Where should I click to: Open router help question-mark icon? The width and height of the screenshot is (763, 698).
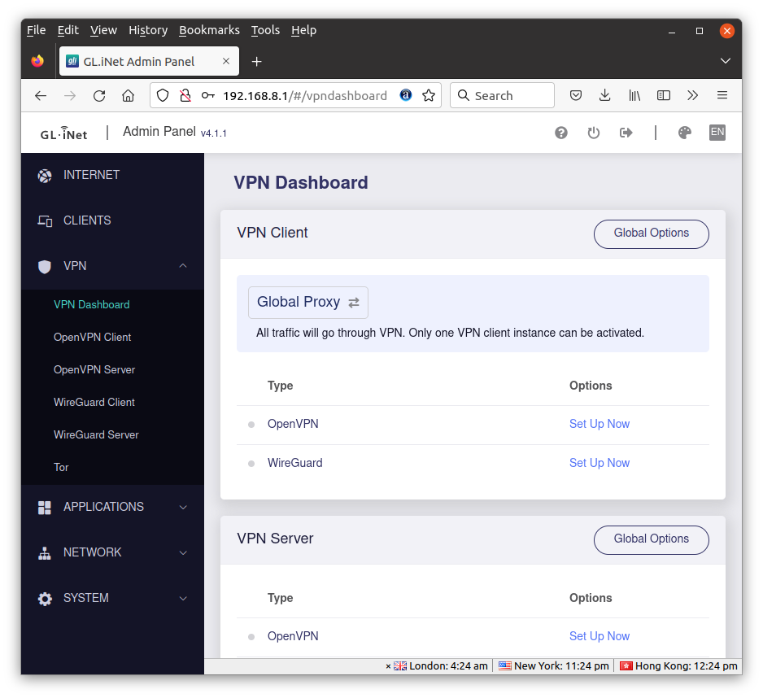(561, 133)
